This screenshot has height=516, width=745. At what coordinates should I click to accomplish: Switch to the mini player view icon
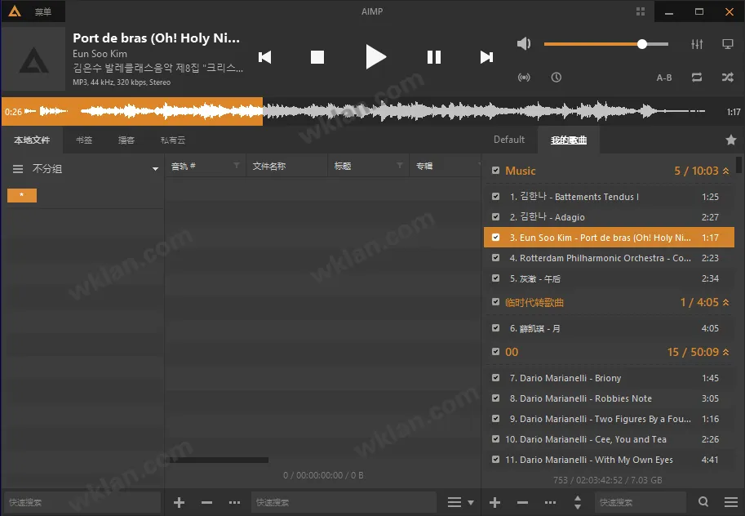[x=727, y=44]
